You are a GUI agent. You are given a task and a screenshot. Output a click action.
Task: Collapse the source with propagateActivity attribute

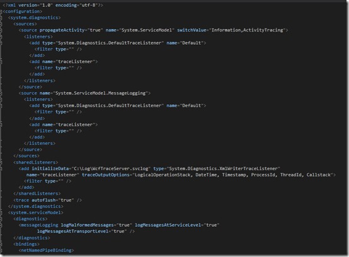pos(1,30)
